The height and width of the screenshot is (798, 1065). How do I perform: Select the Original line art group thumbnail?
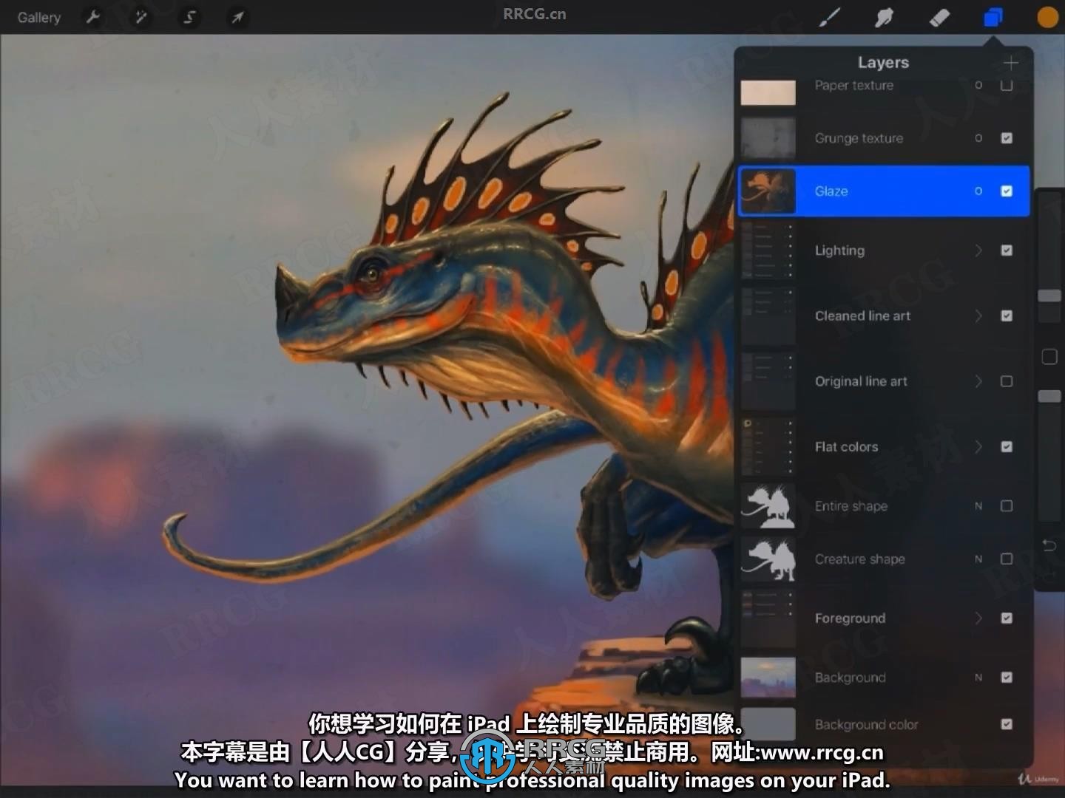pyautogui.click(x=768, y=381)
